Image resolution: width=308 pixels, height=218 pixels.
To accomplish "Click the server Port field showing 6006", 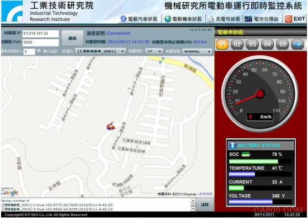I will pos(41,42).
